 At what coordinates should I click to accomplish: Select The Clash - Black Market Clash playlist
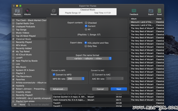[x=31, y=20]
